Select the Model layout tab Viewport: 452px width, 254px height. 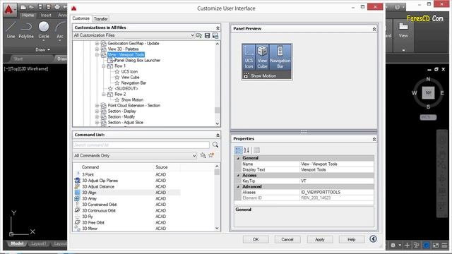click(x=17, y=243)
